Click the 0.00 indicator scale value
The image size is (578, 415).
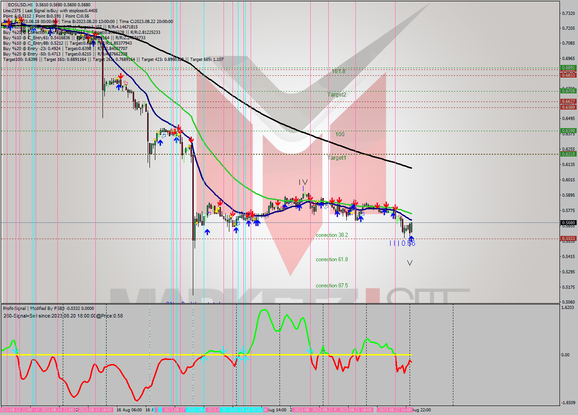[566, 355]
